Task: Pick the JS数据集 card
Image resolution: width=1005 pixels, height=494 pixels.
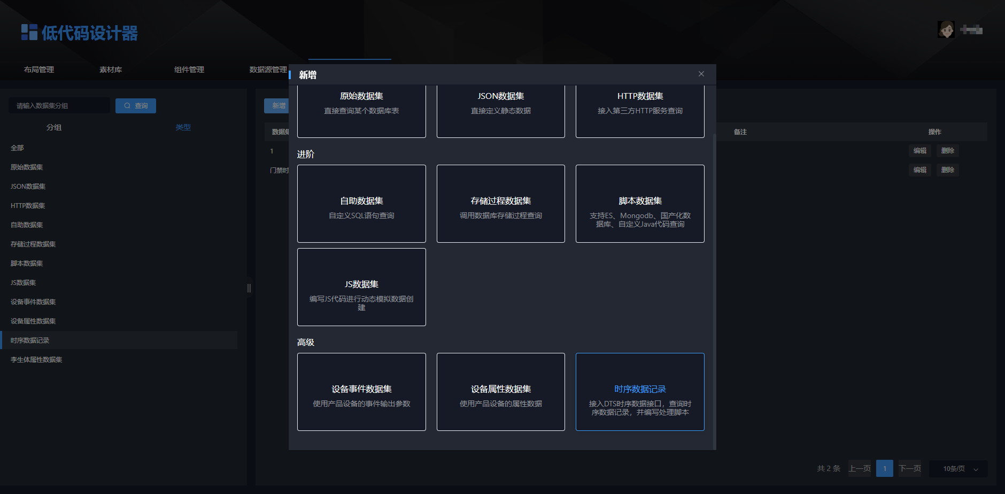Action: tap(361, 287)
